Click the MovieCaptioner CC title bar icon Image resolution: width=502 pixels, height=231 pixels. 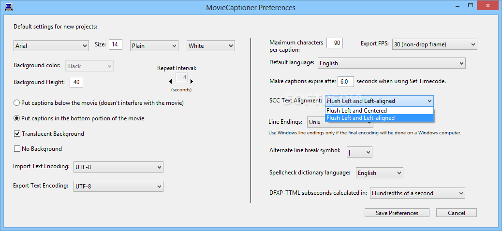point(9,7)
